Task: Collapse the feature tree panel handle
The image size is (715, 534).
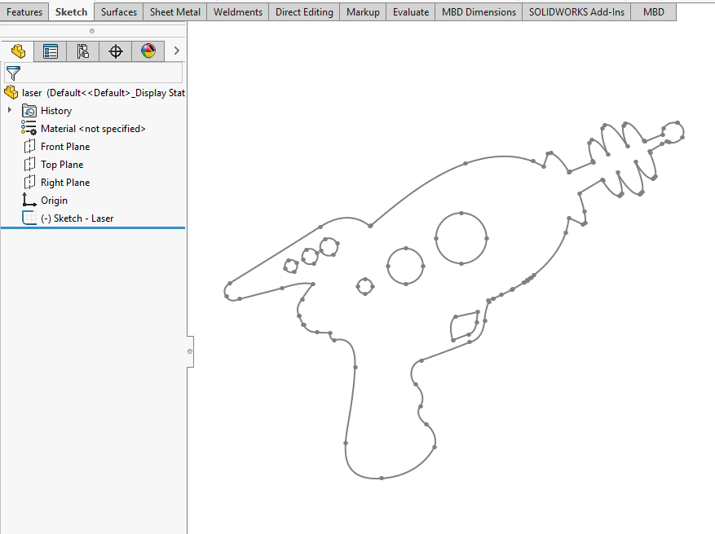Action: pos(190,351)
